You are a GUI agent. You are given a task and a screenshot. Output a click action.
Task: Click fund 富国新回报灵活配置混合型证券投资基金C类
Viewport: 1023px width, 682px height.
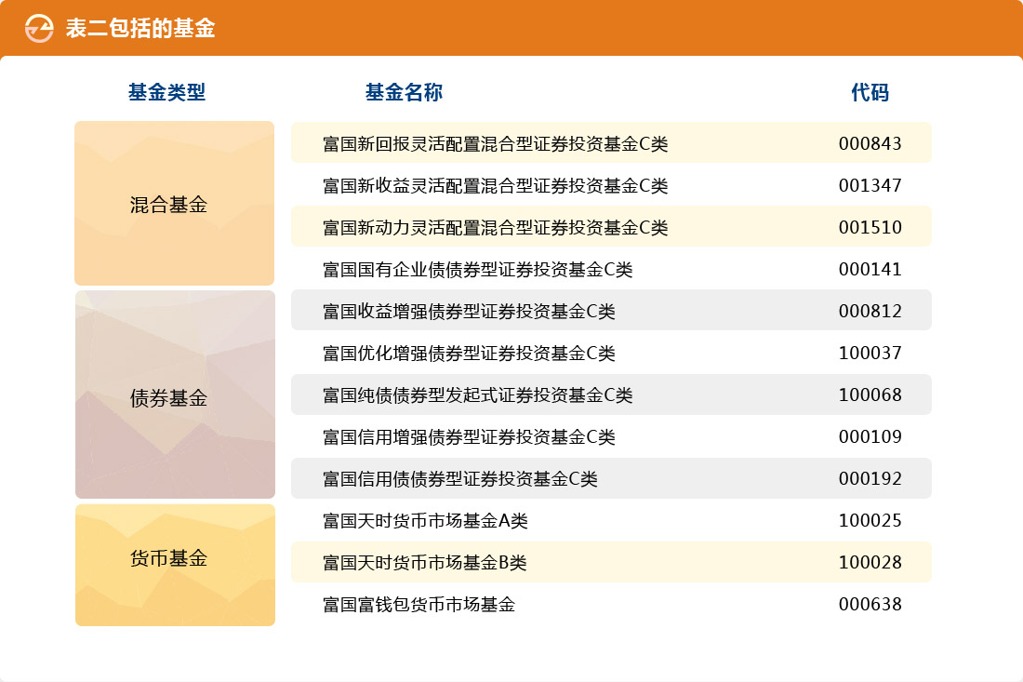point(495,143)
